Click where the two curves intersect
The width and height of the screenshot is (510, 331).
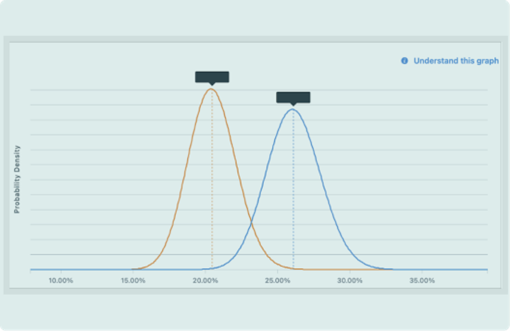(251, 224)
